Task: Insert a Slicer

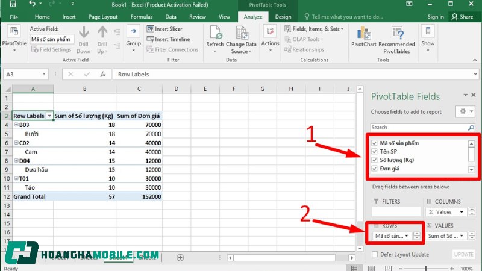Action: point(164,29)
